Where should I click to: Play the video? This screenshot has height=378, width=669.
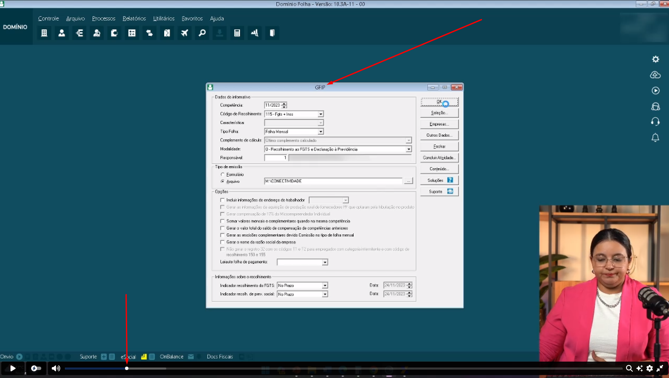pyautogui.click(x=13, y=368)
